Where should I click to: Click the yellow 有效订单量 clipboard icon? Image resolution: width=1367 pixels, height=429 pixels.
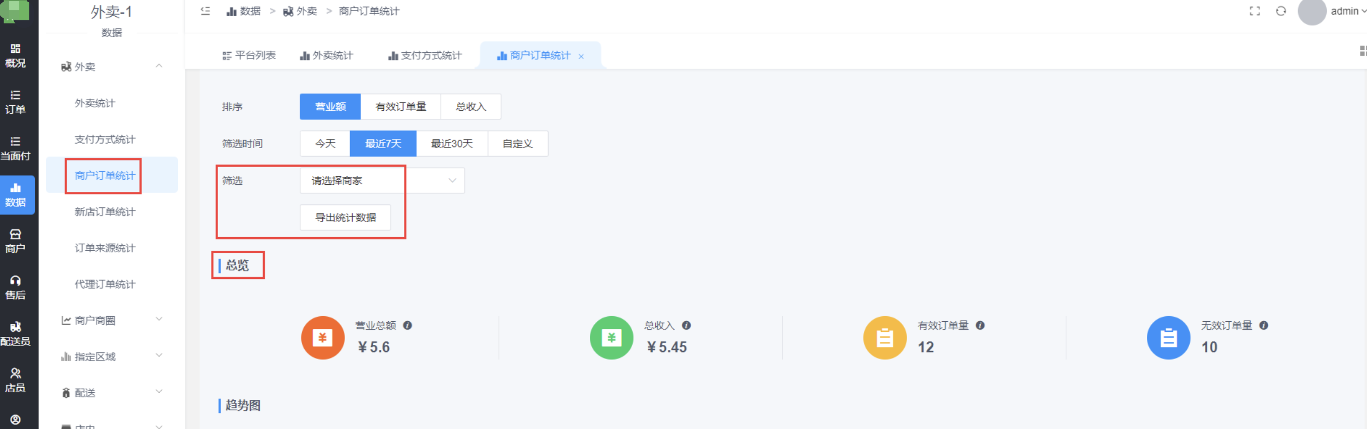pyautogui.click(x=884, y=338)
